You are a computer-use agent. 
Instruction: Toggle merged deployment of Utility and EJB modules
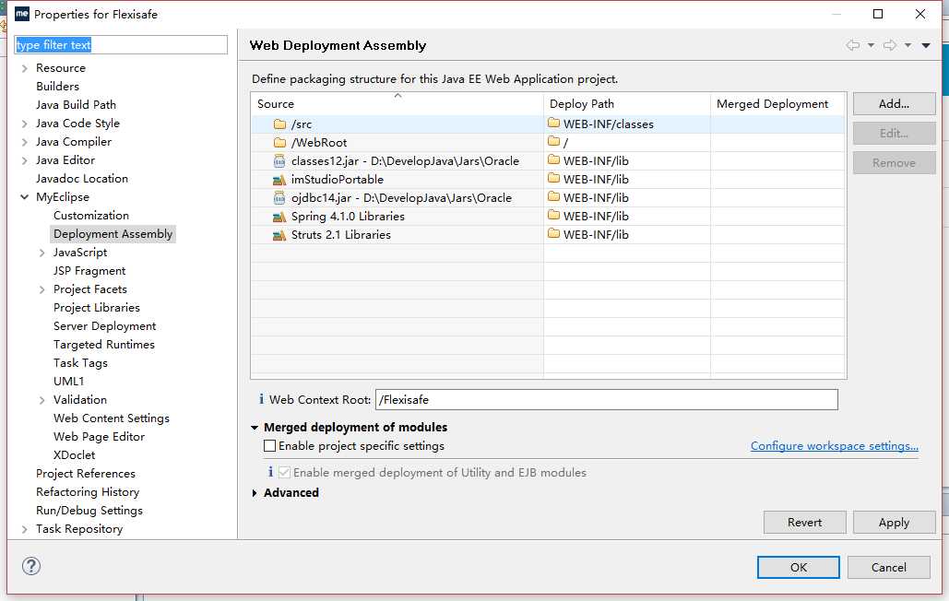tap(285, 473)
